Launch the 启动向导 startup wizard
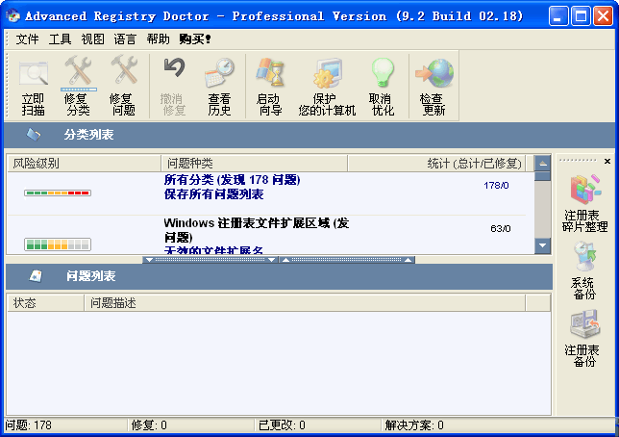 (269, 85)
